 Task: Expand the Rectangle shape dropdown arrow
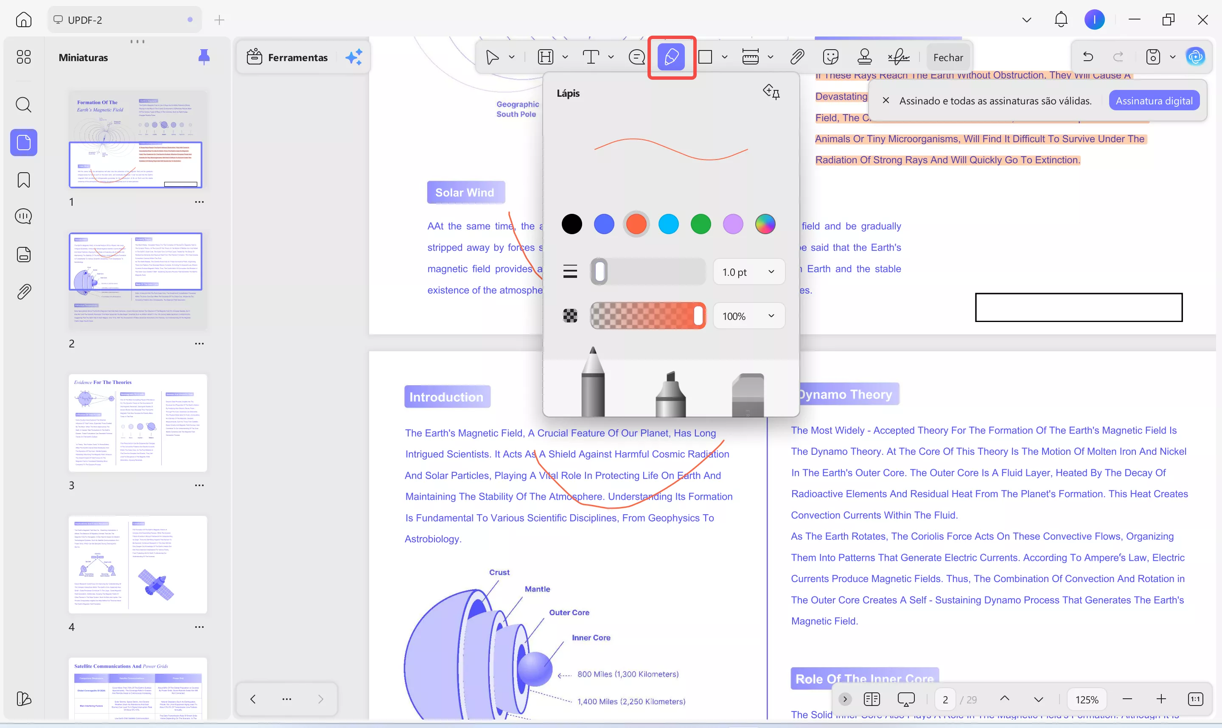(725, 57)
